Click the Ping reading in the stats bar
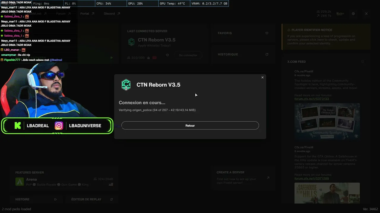 41,4
